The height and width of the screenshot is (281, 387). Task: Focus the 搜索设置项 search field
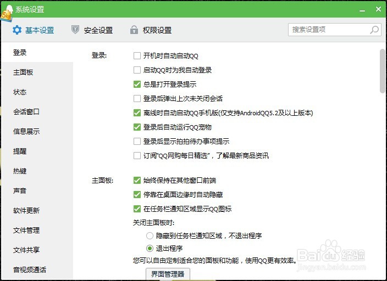pyautogui.click(x=335, y=30)
